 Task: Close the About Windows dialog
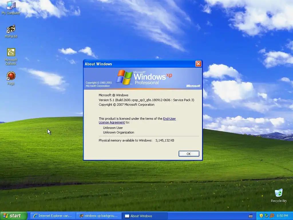(x=198, y=64)
